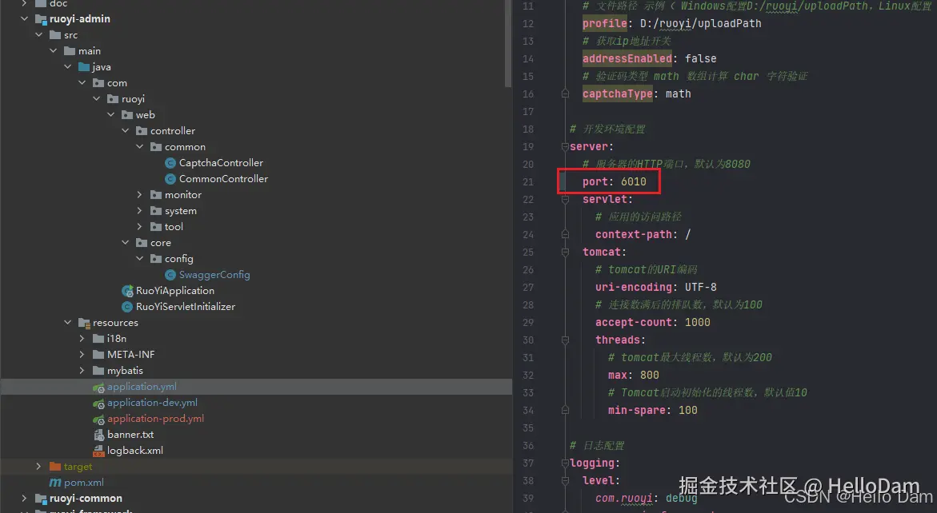Screen dimensions: 937x513
Task: Click the profile path D:/ruoyi/uploadPath
Action: [700, 24]
